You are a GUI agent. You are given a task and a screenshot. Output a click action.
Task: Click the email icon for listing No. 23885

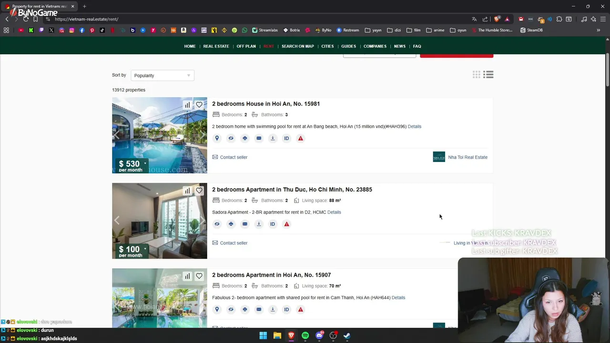coord(245,224)
